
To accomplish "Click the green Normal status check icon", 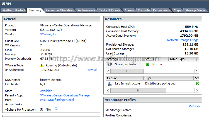I will [x=147, y=64].
